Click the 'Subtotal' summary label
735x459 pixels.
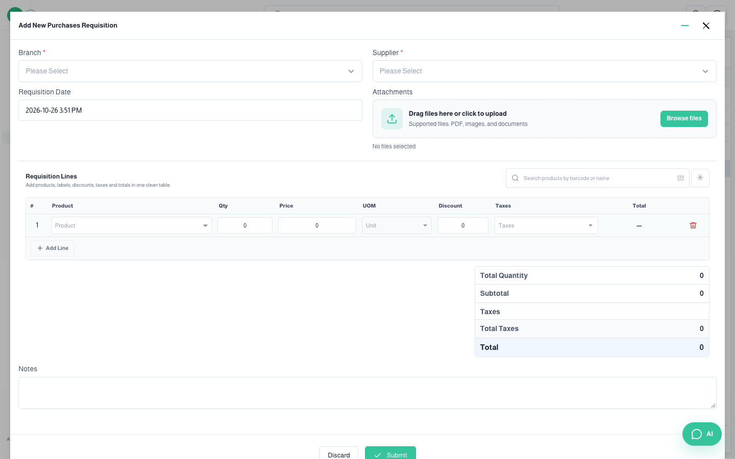pyautogui.click(x=495, y=293)
